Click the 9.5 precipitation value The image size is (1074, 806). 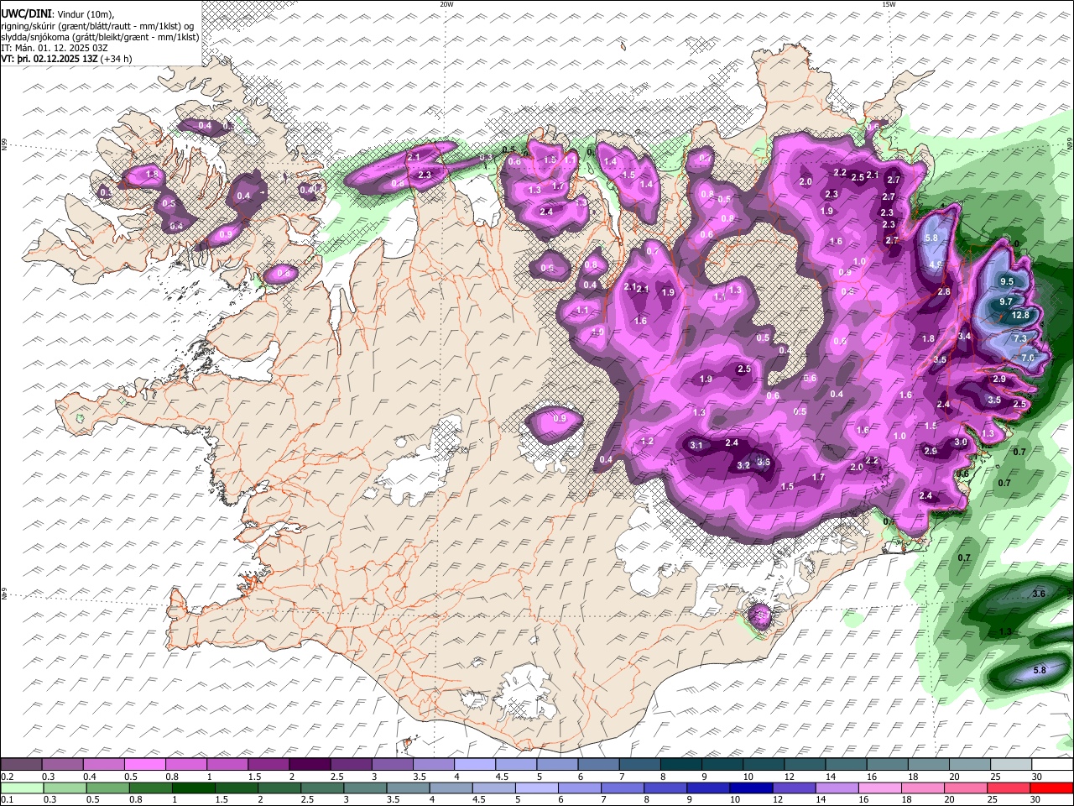click(x=1007, y=282)
